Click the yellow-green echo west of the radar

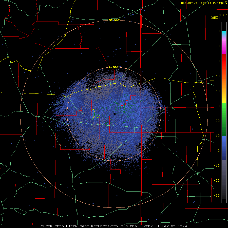[x=94, y=114]
